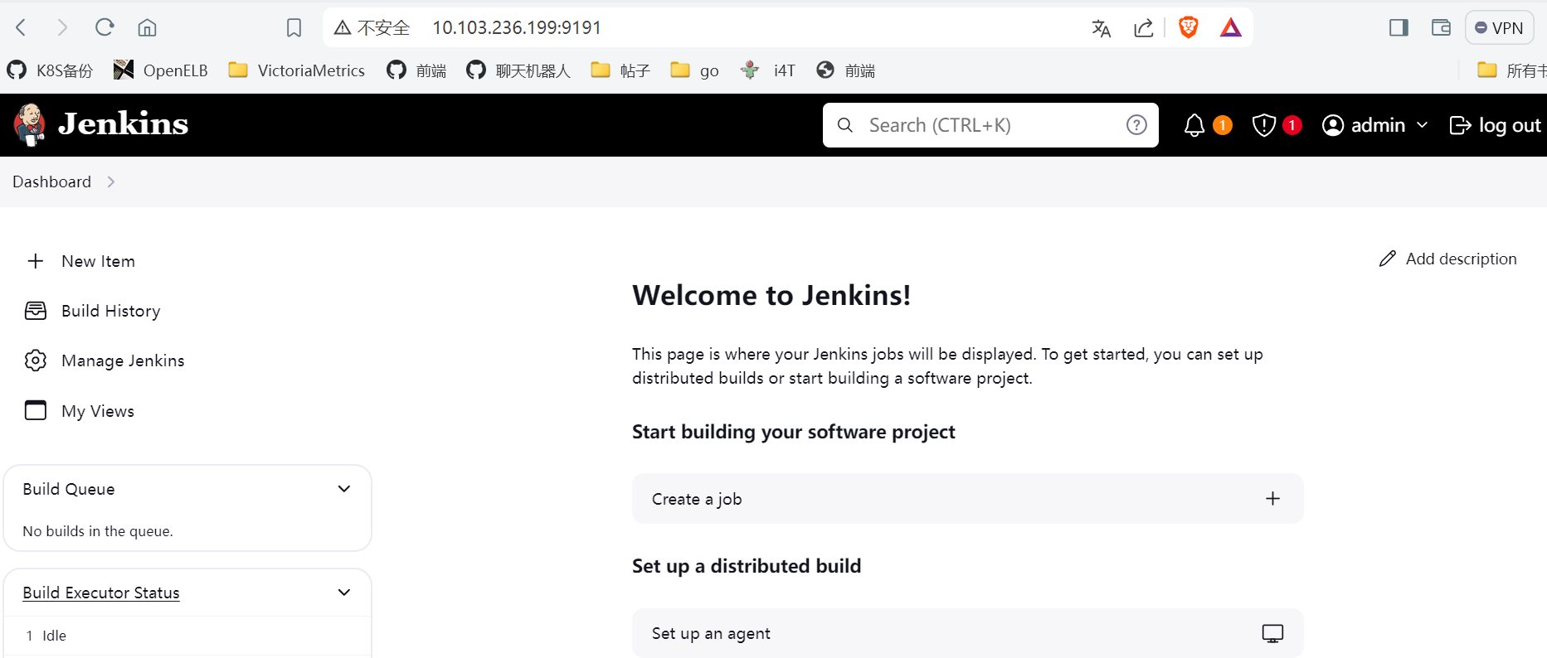Click the browser forward arrow
The height and width of the screenshot is (658, 1547).
coord(62,27)
